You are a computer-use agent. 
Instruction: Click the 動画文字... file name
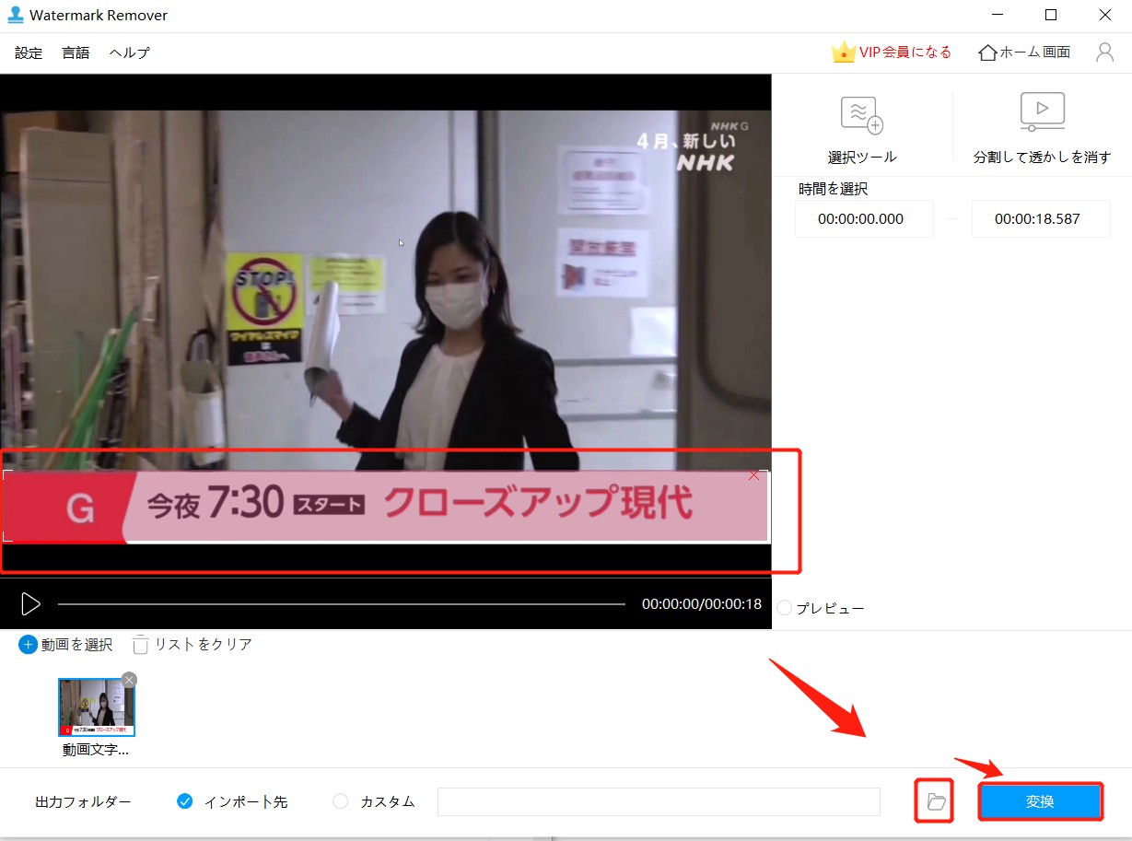pos(96,750)
